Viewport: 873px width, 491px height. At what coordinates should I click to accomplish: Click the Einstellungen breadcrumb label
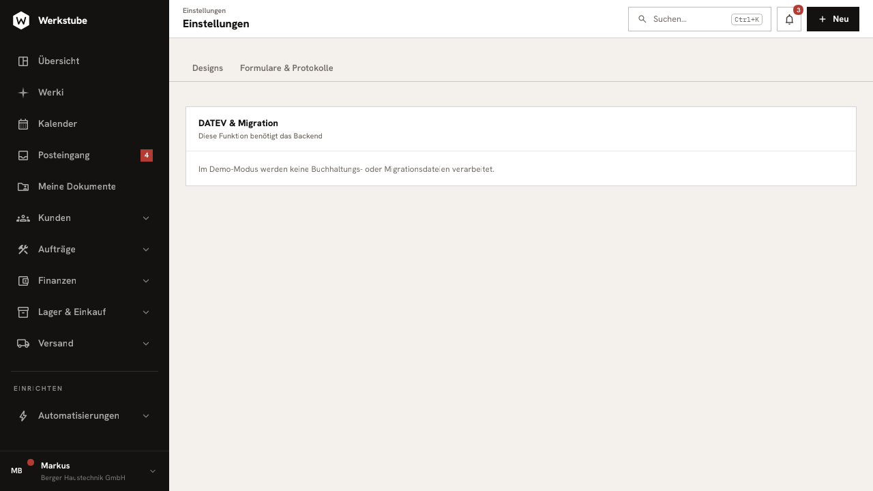pos(204,11)
